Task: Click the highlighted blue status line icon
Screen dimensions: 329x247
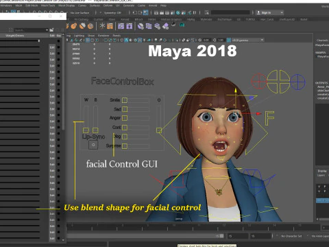Action: 145,12
